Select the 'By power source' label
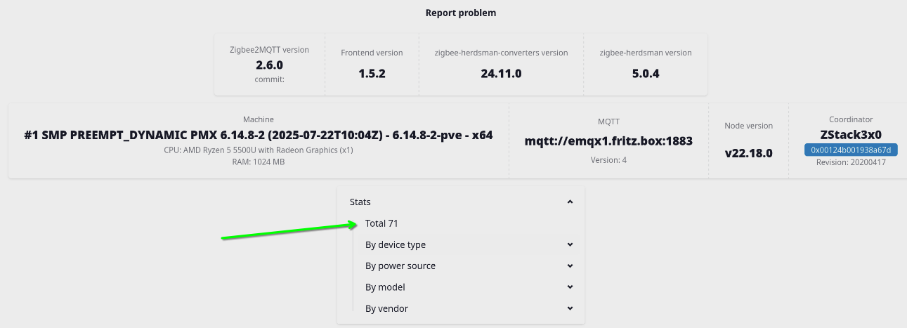 400,266
